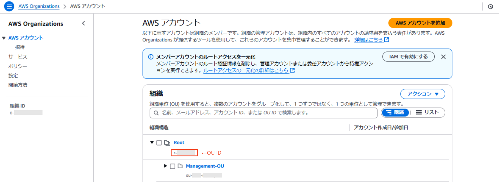Click the AWS Organizations sidebar title
The height and width of the screenshot is (182, 499).
tap(36, 24)
